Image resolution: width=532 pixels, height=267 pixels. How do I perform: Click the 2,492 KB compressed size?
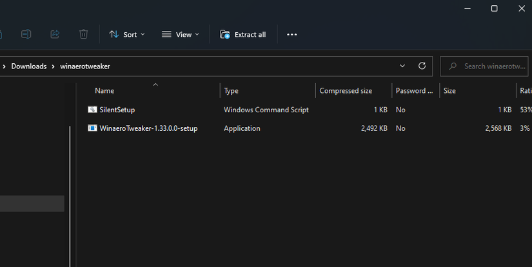click(374, 128)
